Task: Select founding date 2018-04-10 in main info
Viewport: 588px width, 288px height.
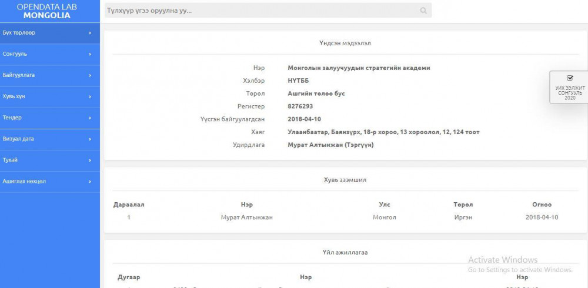Action: [x=304, y=119]
